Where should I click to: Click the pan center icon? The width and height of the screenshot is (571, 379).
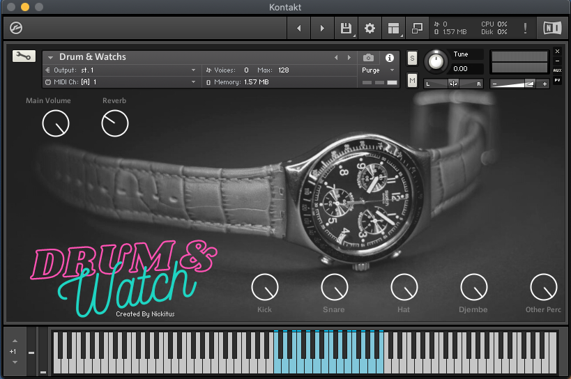(x=453, y=84)
